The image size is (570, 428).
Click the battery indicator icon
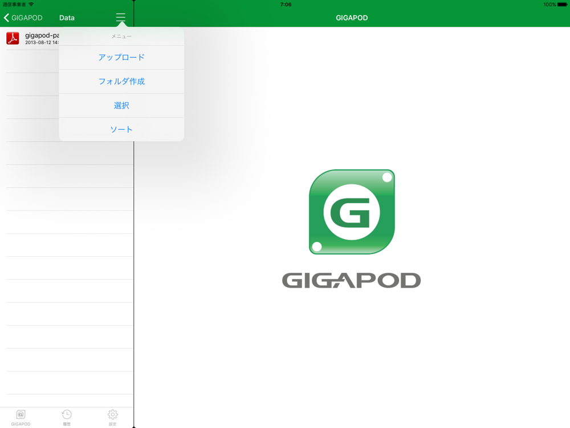click(562, 5)
